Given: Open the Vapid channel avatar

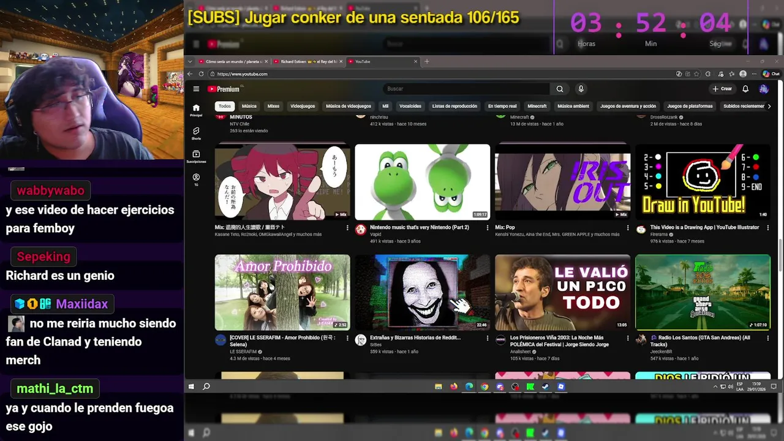Looking at the screenshot, I should tap(361, 229).
